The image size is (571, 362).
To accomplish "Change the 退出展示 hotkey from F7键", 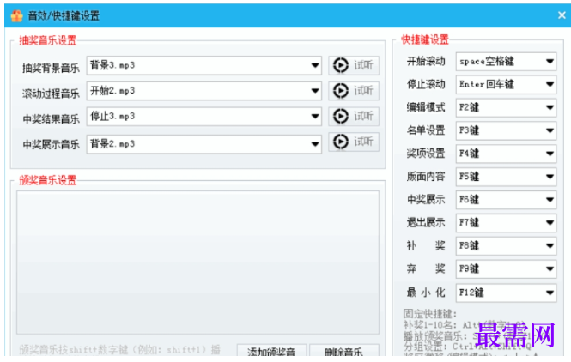I will click(x=507, y=223).
